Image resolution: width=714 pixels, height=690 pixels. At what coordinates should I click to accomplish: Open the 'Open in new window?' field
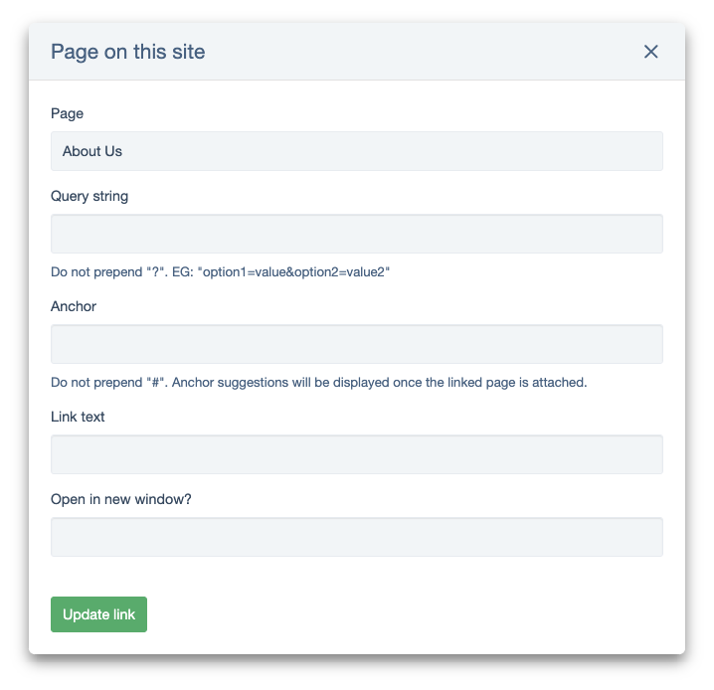coord(356,537)
